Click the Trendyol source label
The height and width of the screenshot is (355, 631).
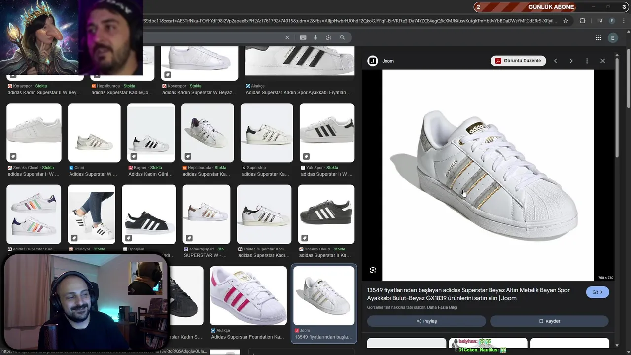87,249
